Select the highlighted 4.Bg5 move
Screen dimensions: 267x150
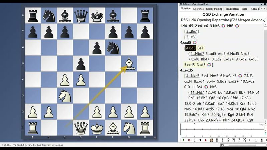[x=191, y=48]
